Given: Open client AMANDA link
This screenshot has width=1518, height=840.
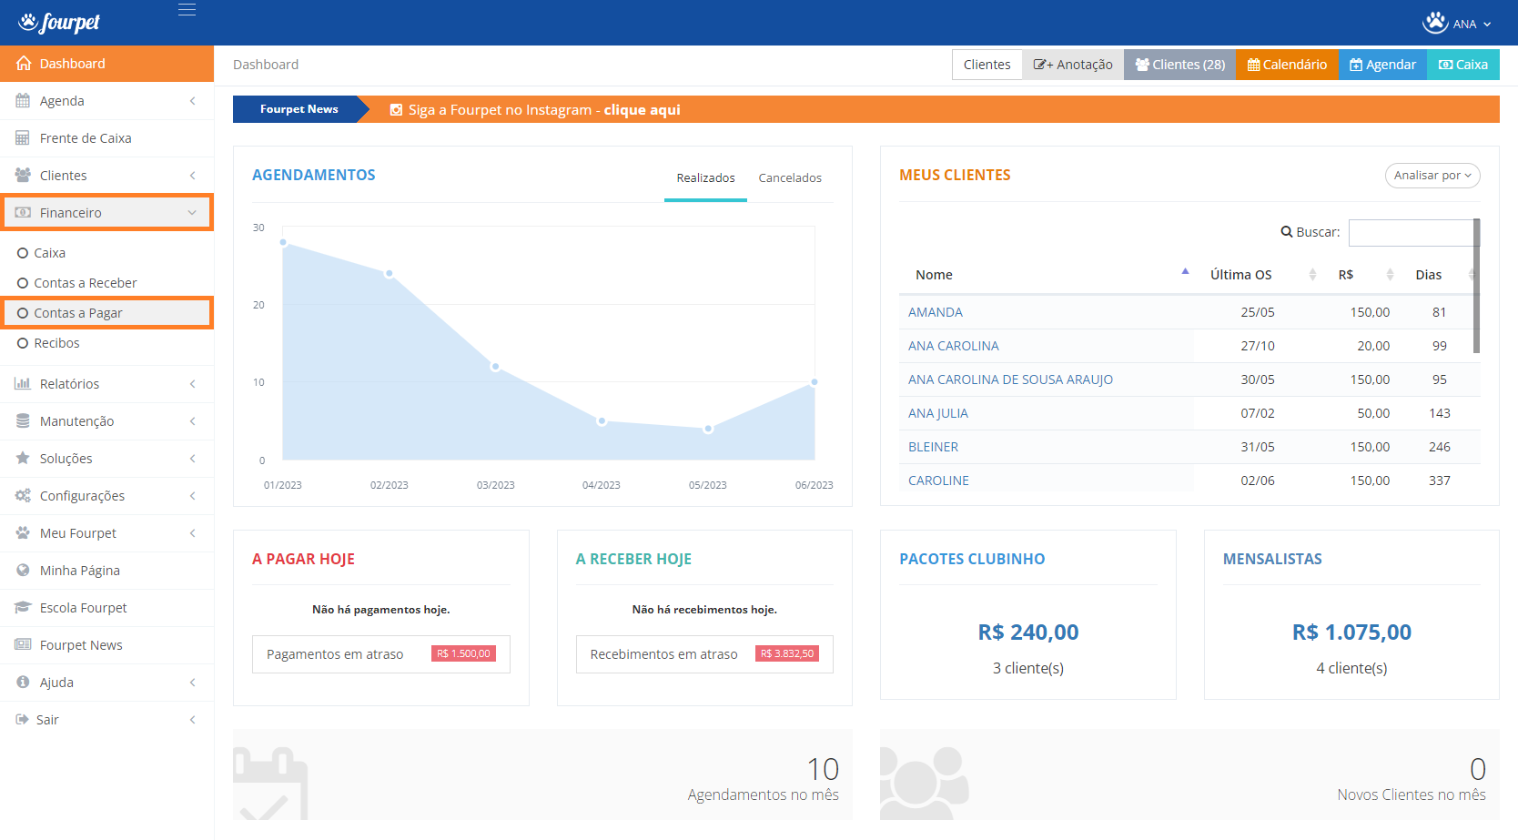Looking at the screenshot, I should click(936, 312).
